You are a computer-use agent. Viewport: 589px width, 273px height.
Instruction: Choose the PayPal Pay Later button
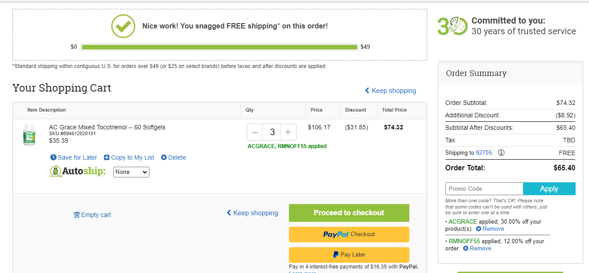[349, 255]
